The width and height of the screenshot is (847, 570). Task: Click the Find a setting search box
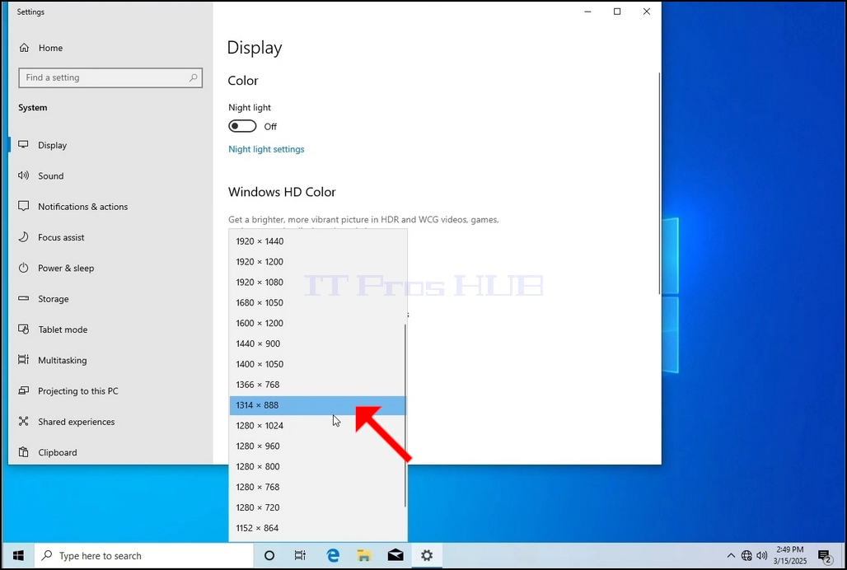click(110, 77)
